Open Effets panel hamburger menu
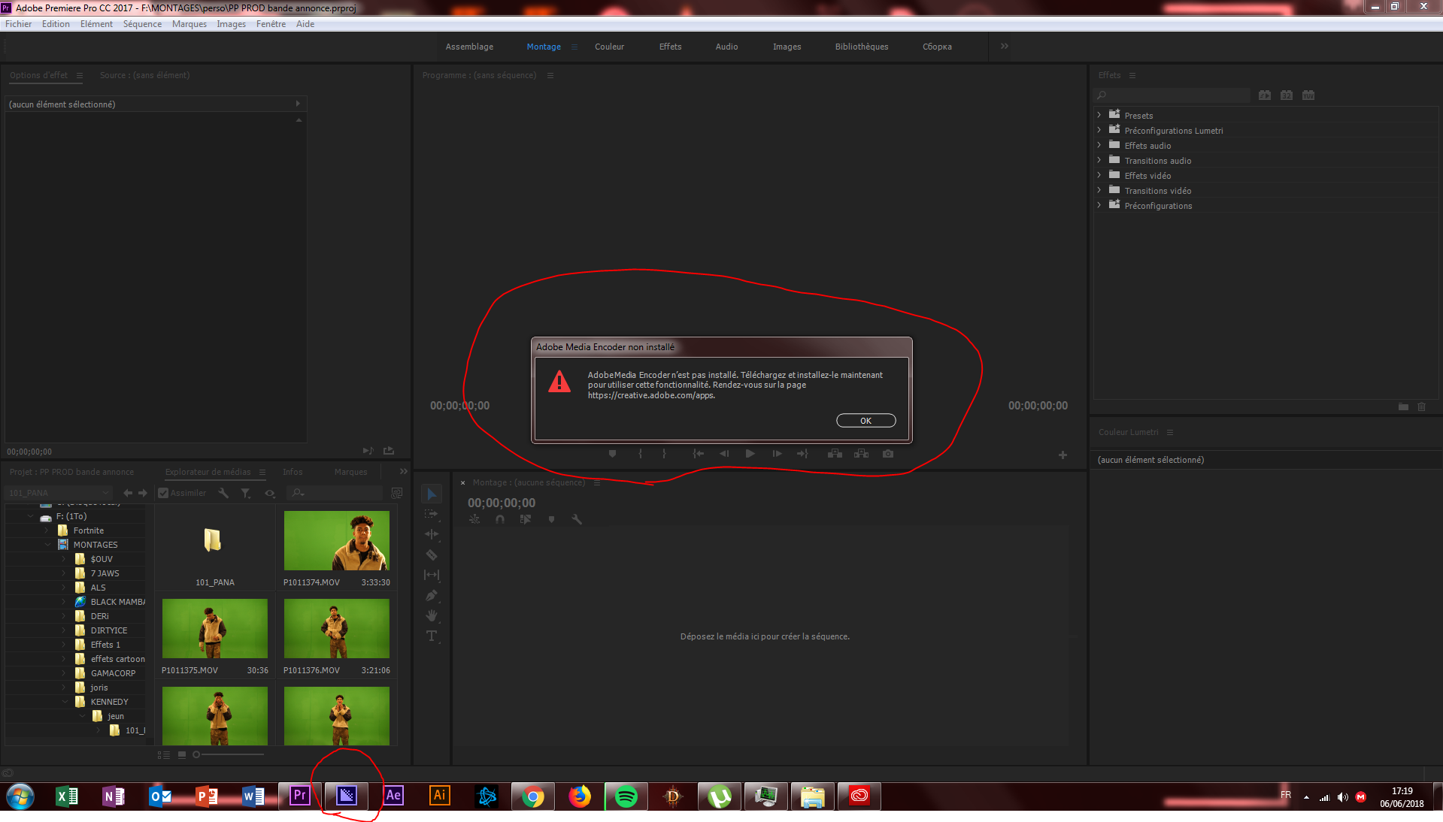This screenshot has height=822, width=1443. pyautogui.click(x=1132, y=75)
